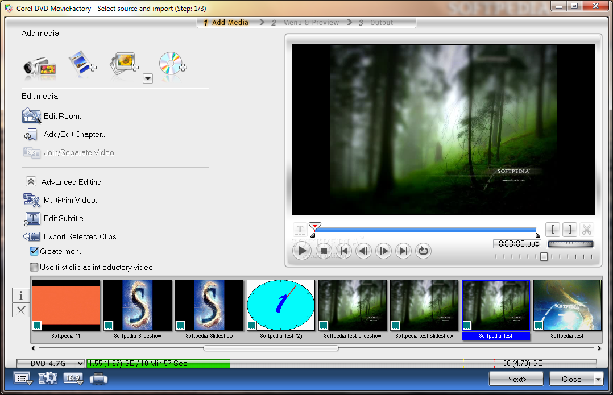Screen dimensions: 613x395
Task: Play the preview video
Action: 302,251
